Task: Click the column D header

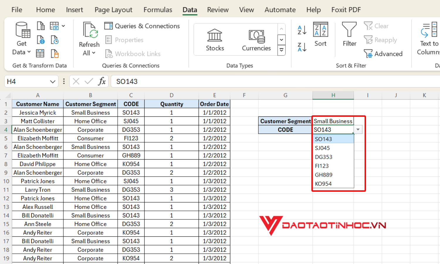Action: coord(171,95)
